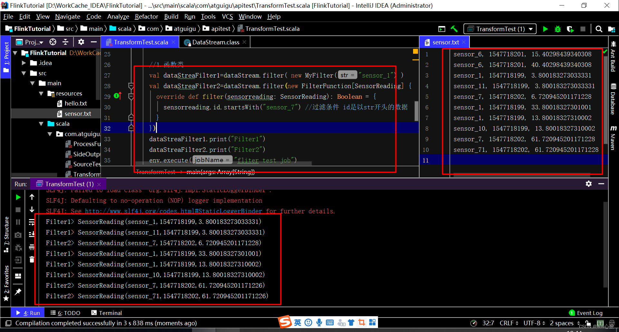Open the CRLF line separator dropdown
Screen dimensions: 619x332
tap(508, 323)
